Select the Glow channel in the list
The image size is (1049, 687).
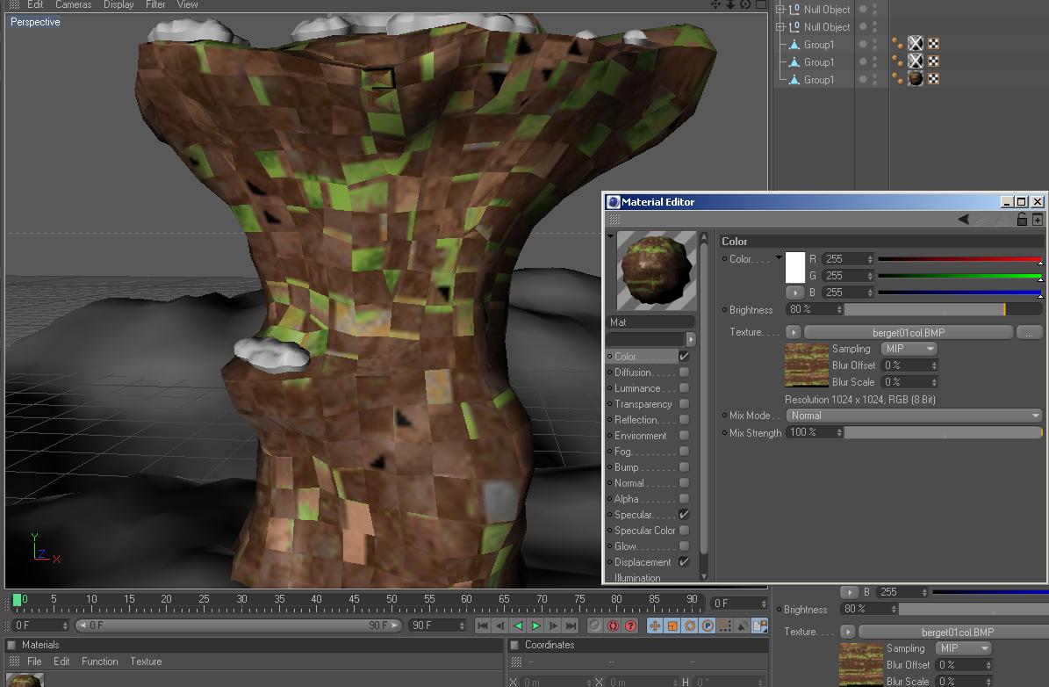pos(625,546)
